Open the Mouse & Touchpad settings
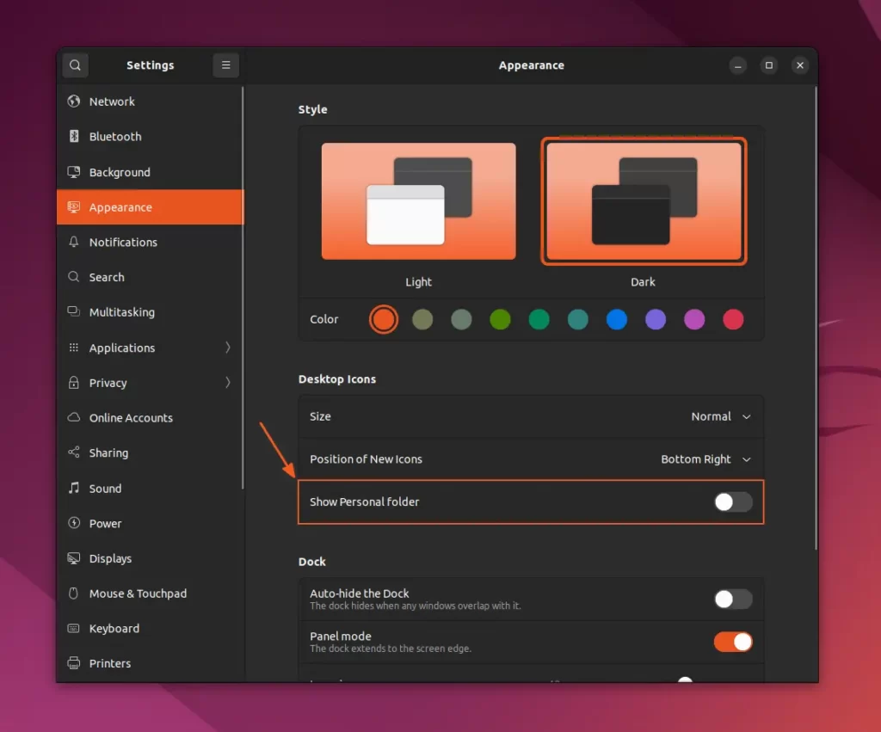This screenshot has width=881, height=732. pos(138,594)
